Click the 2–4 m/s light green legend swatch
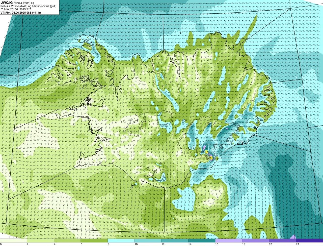 (40, 240)
